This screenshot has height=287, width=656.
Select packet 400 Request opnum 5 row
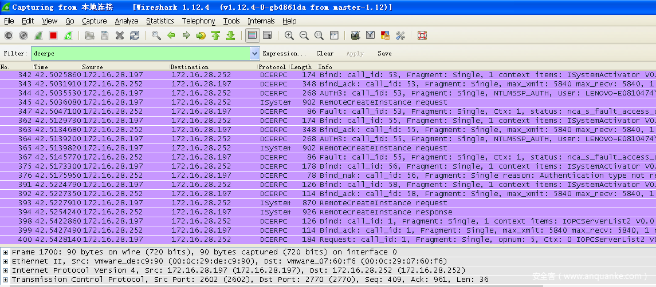pos(328,240)
